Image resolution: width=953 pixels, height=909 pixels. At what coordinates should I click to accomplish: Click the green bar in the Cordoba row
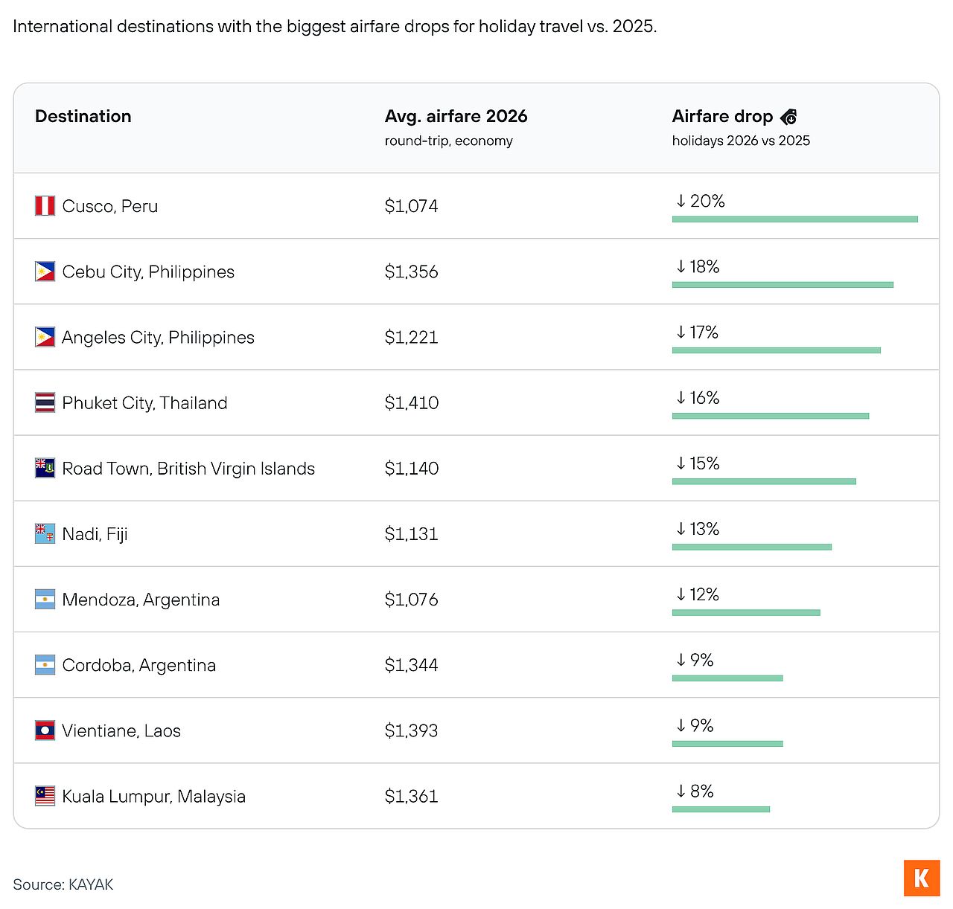click(x=727, y=678)
